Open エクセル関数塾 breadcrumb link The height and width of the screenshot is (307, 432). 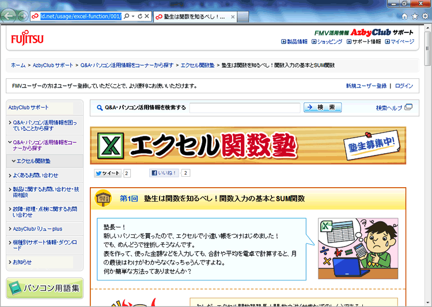coord(198,65)
